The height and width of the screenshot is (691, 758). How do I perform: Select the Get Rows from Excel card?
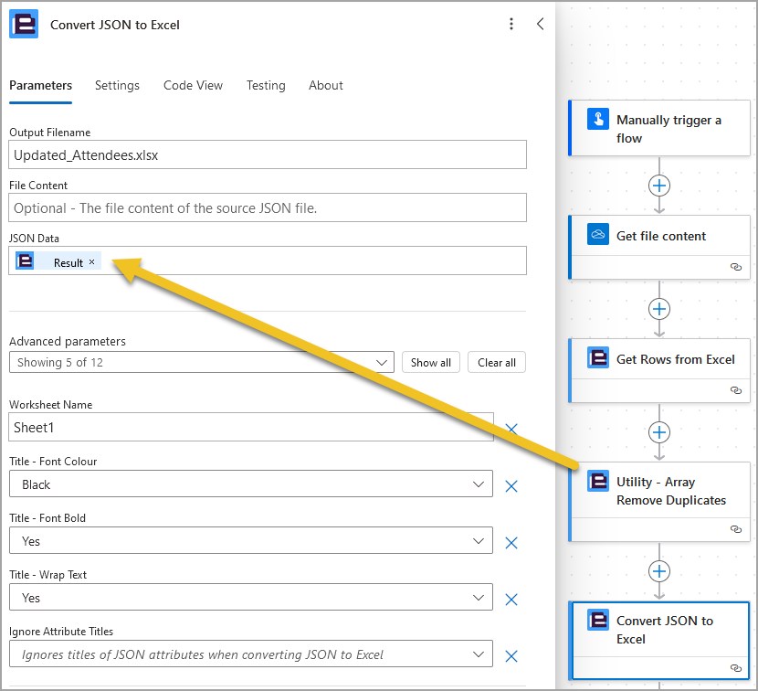[x=659, y=371]
